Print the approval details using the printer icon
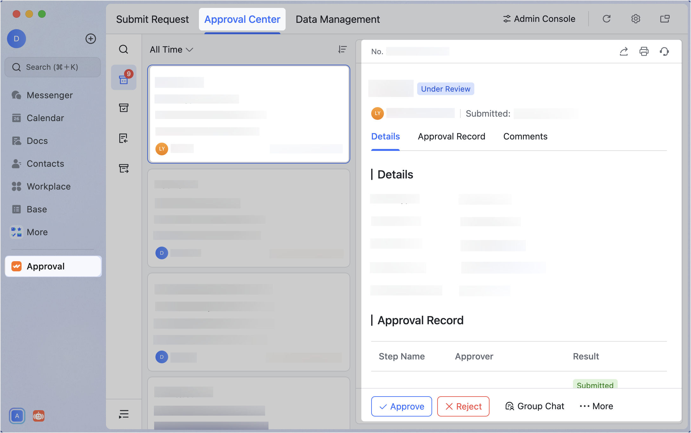The width and height of the screenshot is (691, 433). tap(644, 51)
